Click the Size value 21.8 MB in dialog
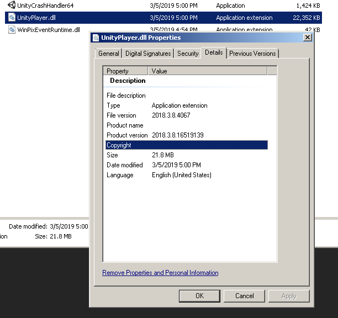338x318 pixels. click(x=163, y=155)
